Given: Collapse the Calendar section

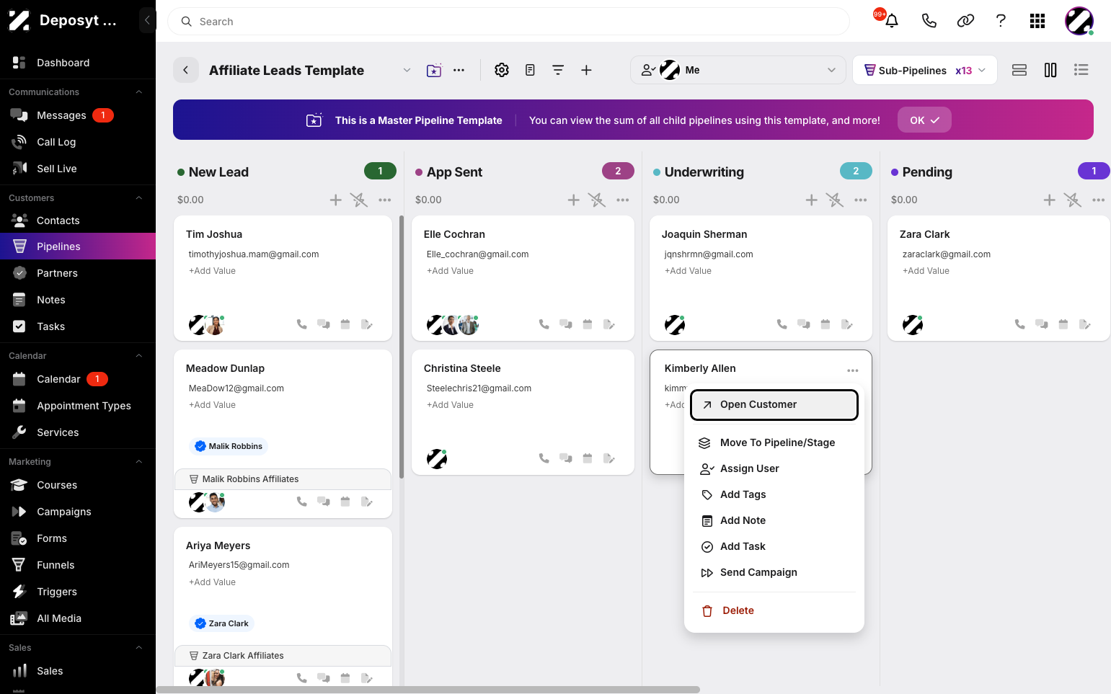Looking at the screenshot, I should pyautogui.click(x=139, y=356).
